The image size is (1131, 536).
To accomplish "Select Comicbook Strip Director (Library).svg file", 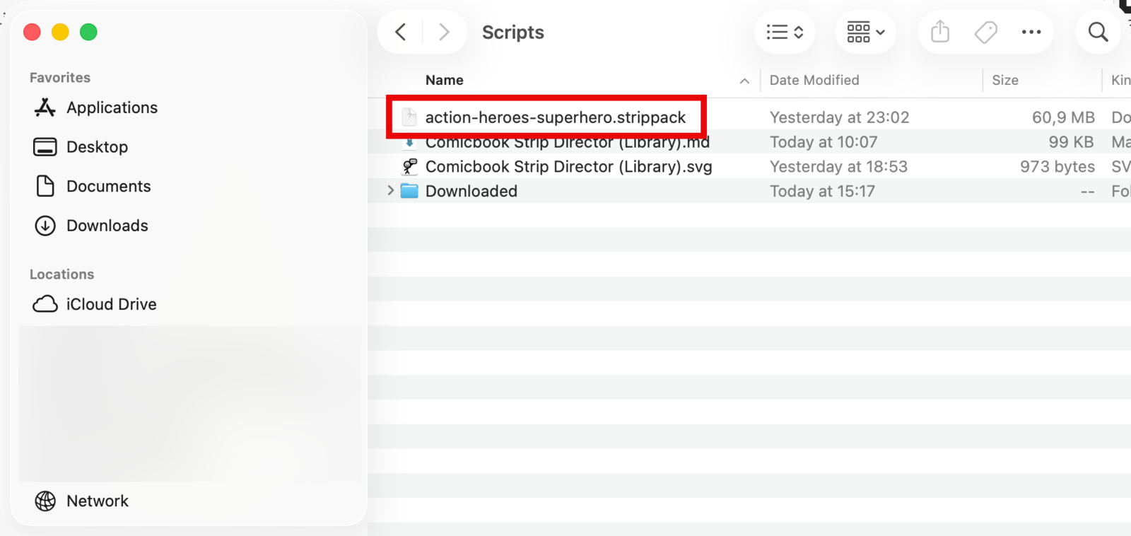I will click(568, 166).
